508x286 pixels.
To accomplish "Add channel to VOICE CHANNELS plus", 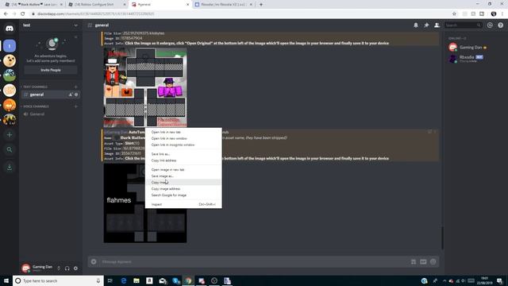I will (x=76, y=106).
